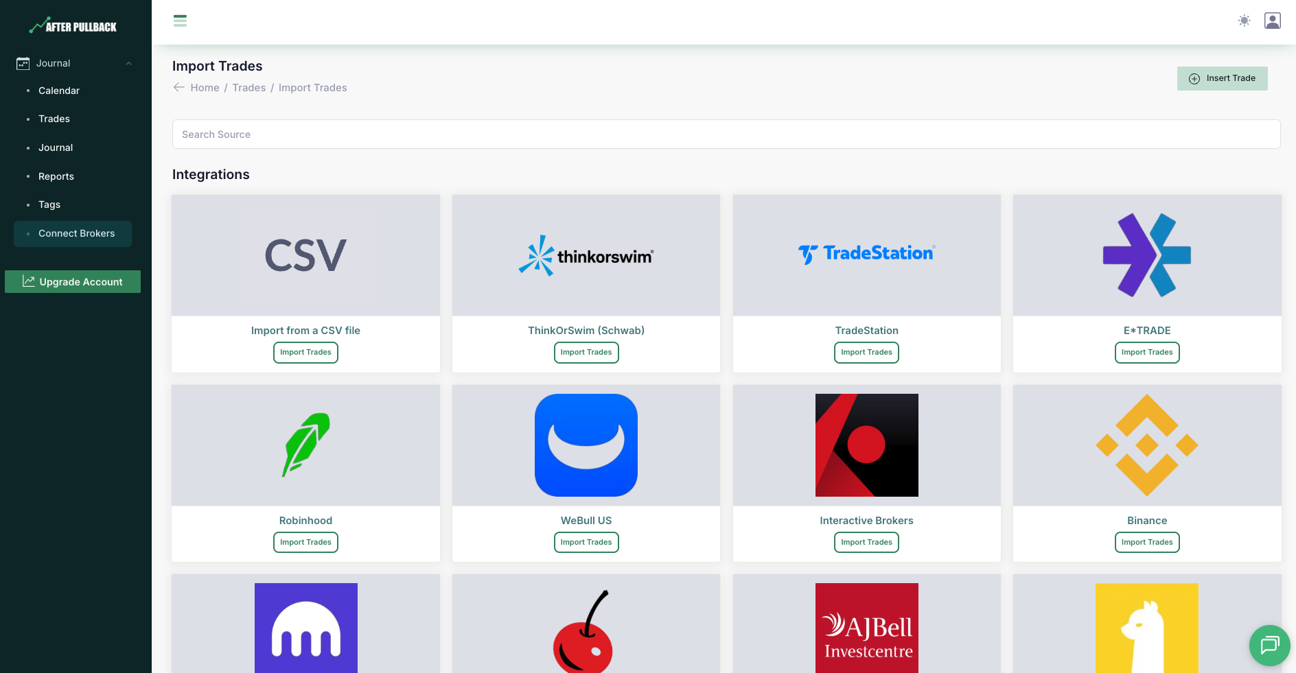Click the 'Binance' card title
The width and height of the screenshot is (1296, 673).
click(x=1147, y=521)
